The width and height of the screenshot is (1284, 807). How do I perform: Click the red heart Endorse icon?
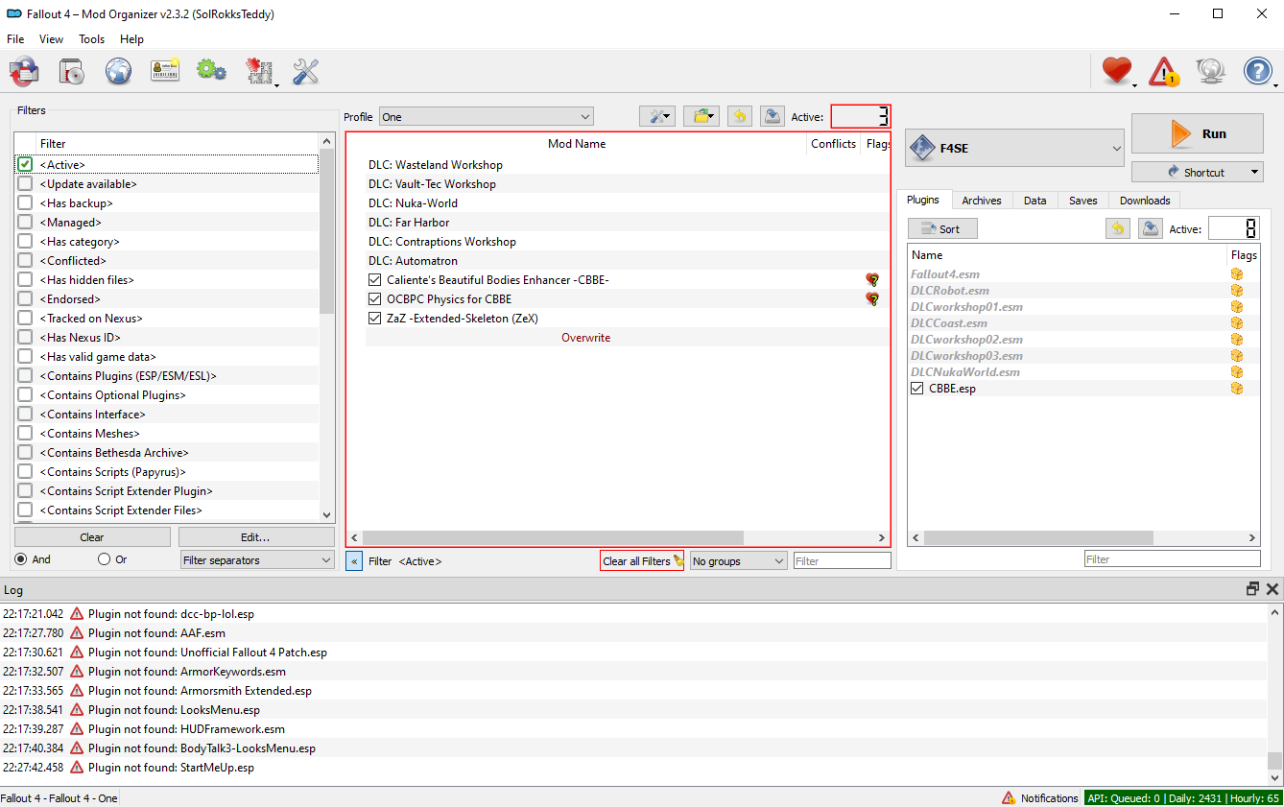pos(1116,71)
